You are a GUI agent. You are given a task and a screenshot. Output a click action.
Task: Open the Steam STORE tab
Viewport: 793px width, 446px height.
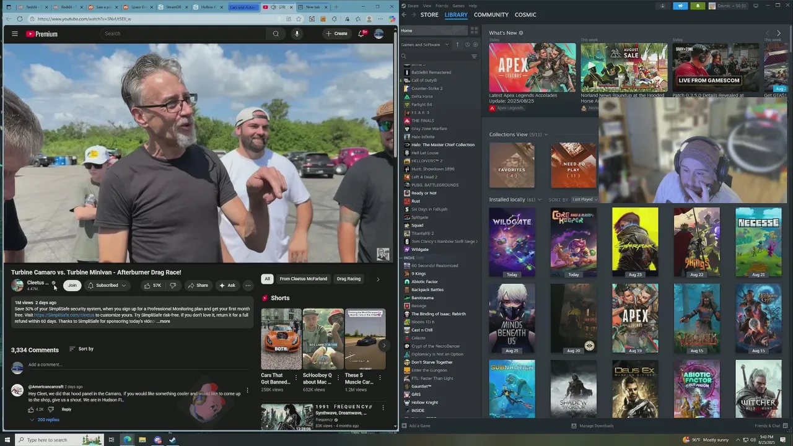[429, 14]
